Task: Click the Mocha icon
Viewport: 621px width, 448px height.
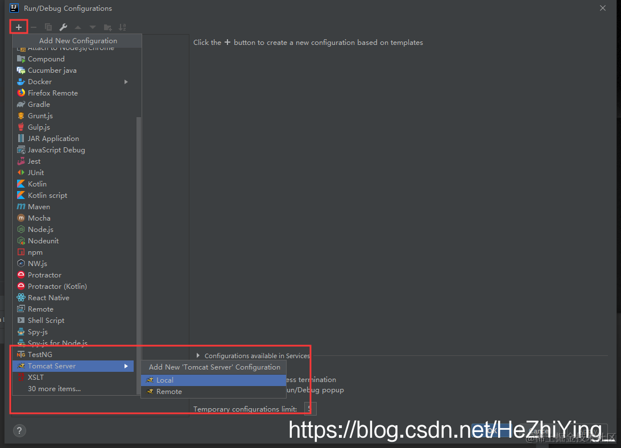Action: point(21,218)
